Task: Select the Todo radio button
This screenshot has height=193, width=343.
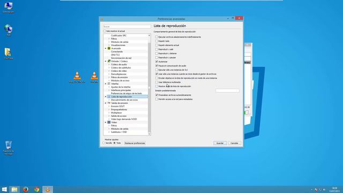Action: (114, 143)
